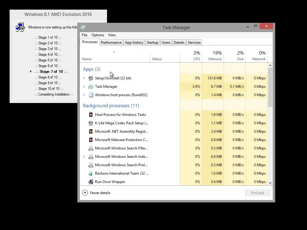This screenshot has height=230, width=307.
Task: Expand the Setup/Uninstall (32 bit) app entry
Action: point(84,78)
